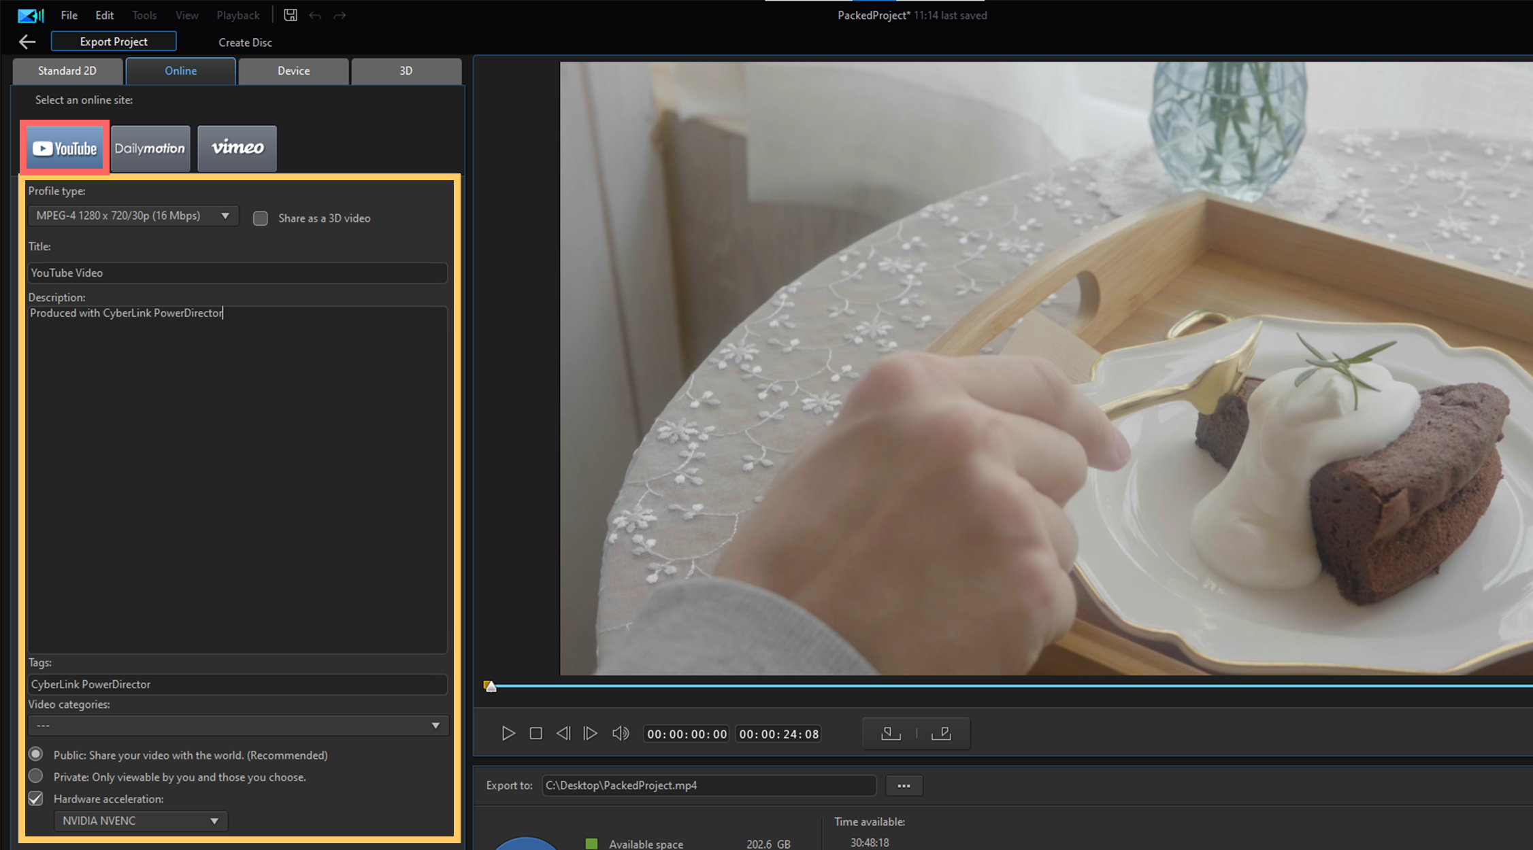Click the current timecode 00:00:00:00

coord(687,734)
